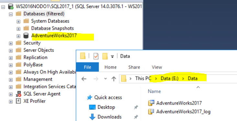Screen dimensions: 237x121
Task: Open the Home ribbon tab
Action: [110, 67]
